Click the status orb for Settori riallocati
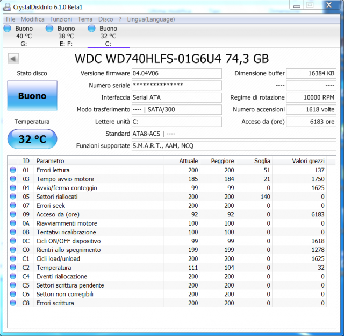The image size is (344, 336). 13,197
